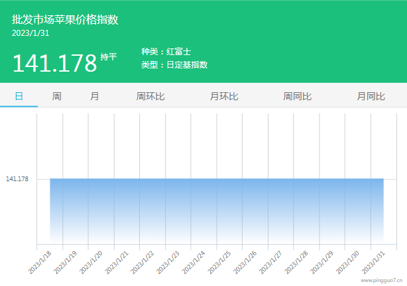Image resolution: width=407 pixels, height=286 pixels.
Task: Click the 类型：日定基指数 label
Action: click(174, 64)
